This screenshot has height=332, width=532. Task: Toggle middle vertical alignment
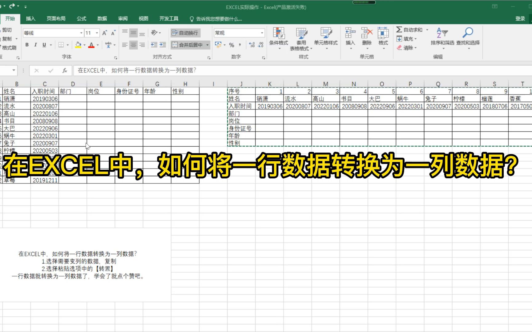click(x=133, y=33)
